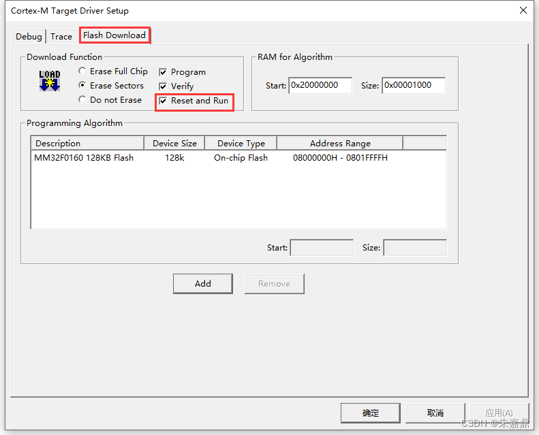Toggle the Program checkbox
539x435 pixels.
coord(163,72)
